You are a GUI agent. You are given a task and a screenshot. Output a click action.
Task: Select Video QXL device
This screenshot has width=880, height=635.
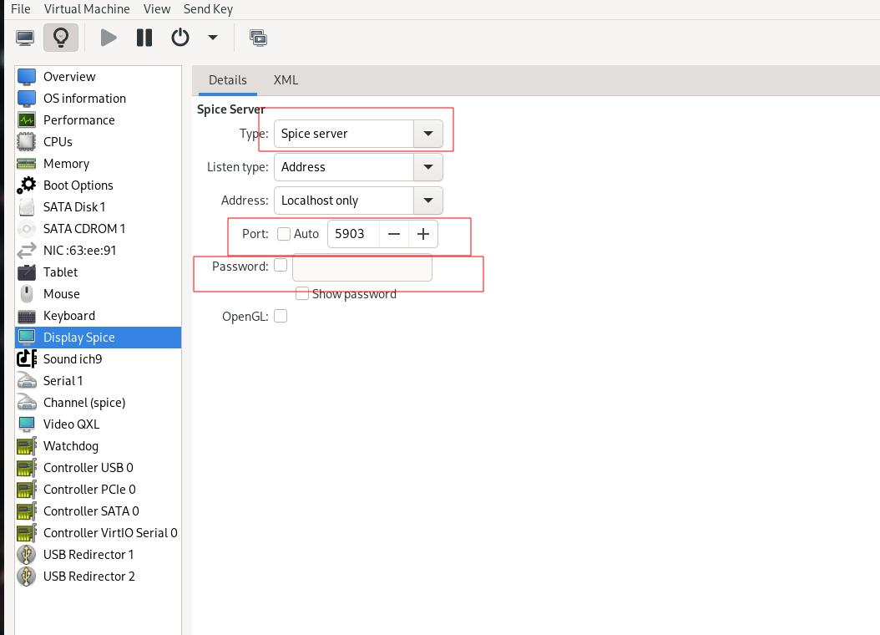(71, 424)
